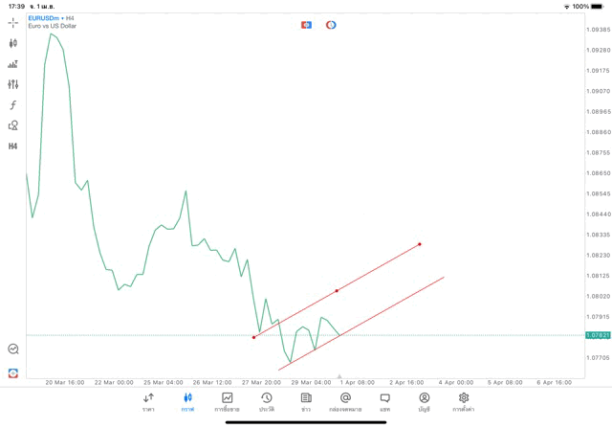Open the การซื้อขาย trade tab
The image size is (612, 428).
pos(227,402)
